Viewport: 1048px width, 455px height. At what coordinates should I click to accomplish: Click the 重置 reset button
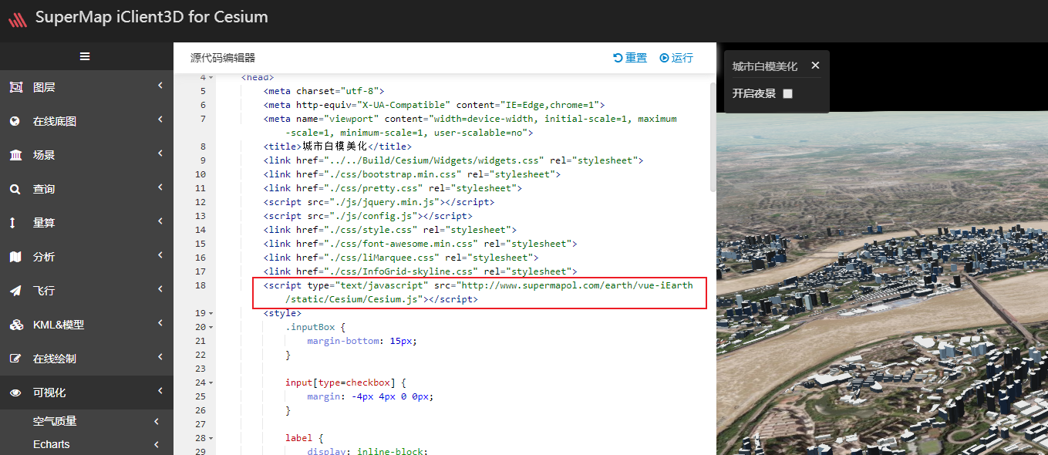pyautogui.click(x=630, y=58)
